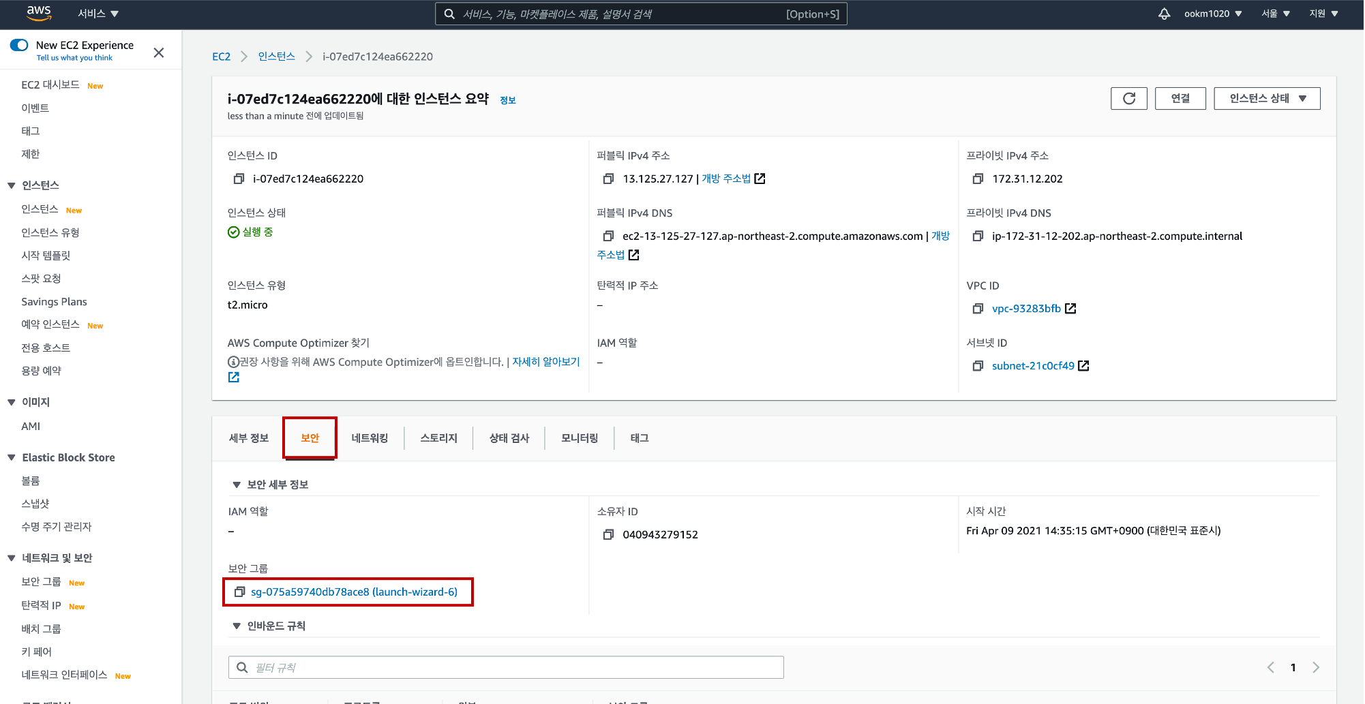Open the ookm1020 account dropdown

click(x=1212, y=14)
